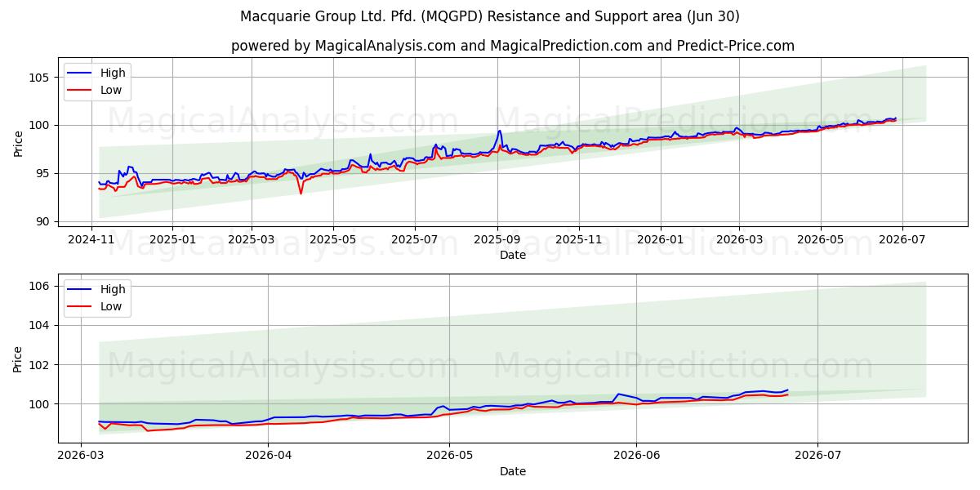Click the '2026-05' label on the upper chart
Viewport: 980px width, 490px height.
point(821,240)
